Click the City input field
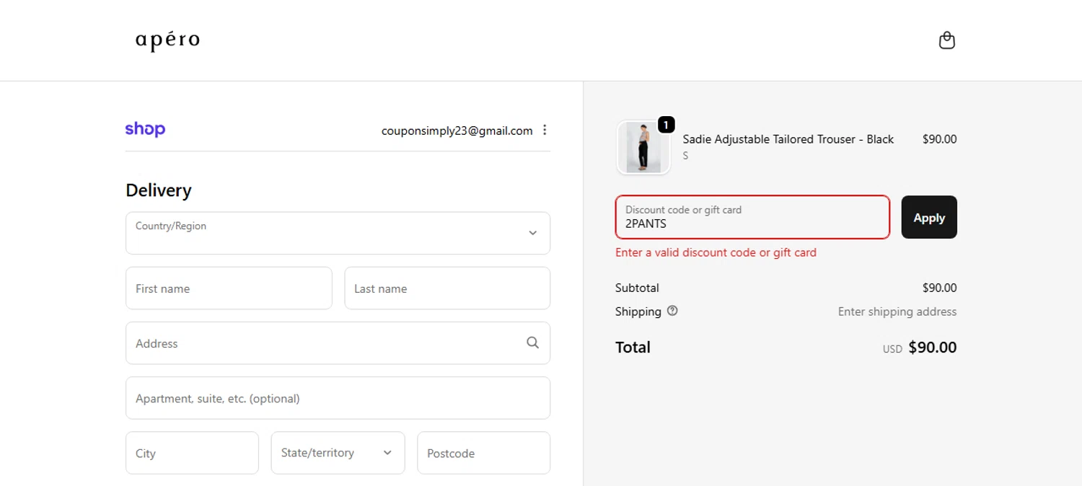The height and width of the screenshot is (486, 1082). click(x=192, y=453)
